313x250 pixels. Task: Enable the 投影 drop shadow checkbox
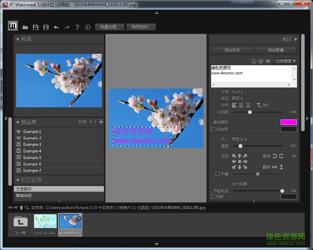point(213,197)
